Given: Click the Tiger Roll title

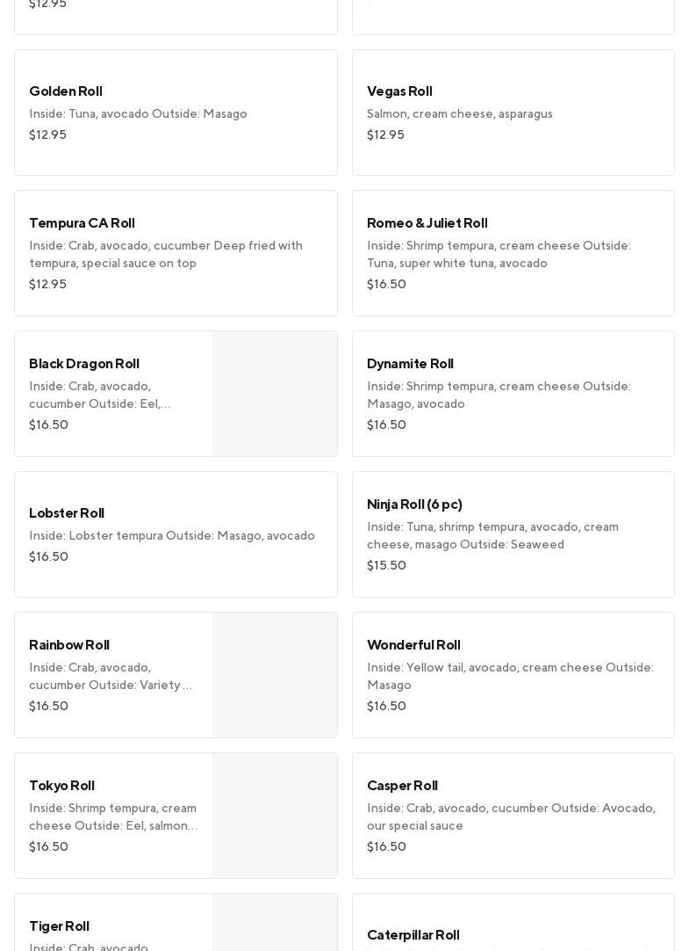Looking at the screenshot, I should (59, 926).
